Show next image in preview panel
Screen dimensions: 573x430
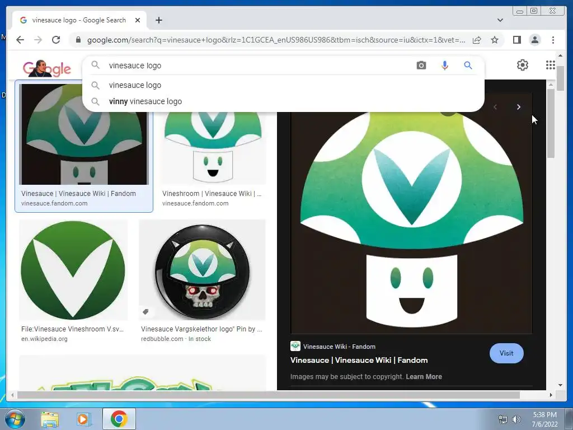pos(518,107)
